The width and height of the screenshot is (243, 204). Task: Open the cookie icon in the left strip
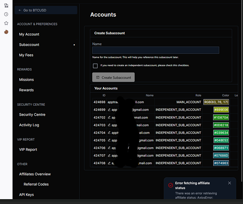pyautogui.click(x=6, y=32)
